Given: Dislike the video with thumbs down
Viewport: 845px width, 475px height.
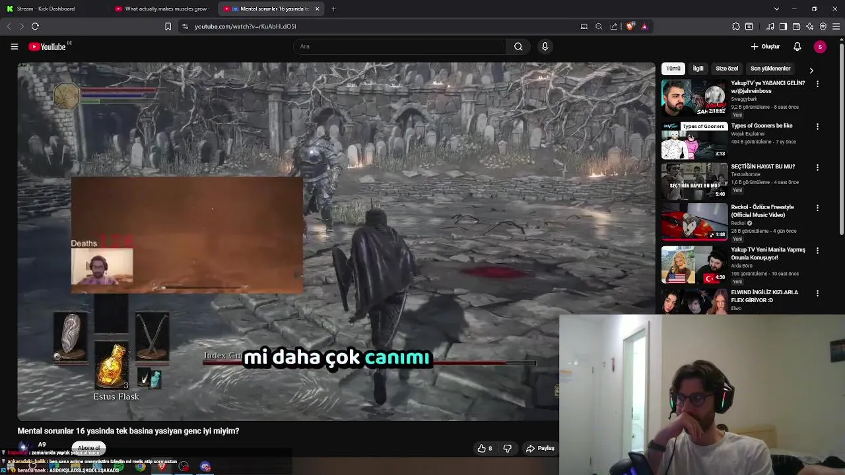Looking at the screenshot, I should pyautogui.click(x=507, y=448).
